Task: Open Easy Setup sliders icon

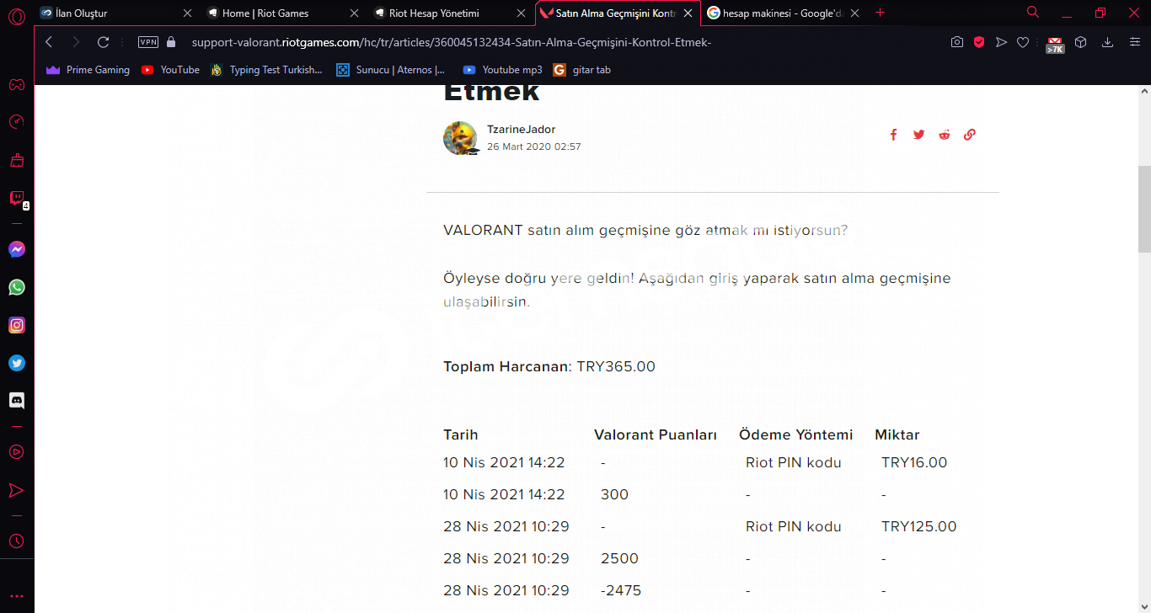Action: click(x=1135, y=42)
